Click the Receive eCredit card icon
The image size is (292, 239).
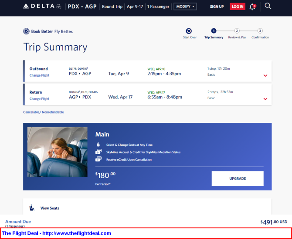pyautogui.click(x=98, y=159)
